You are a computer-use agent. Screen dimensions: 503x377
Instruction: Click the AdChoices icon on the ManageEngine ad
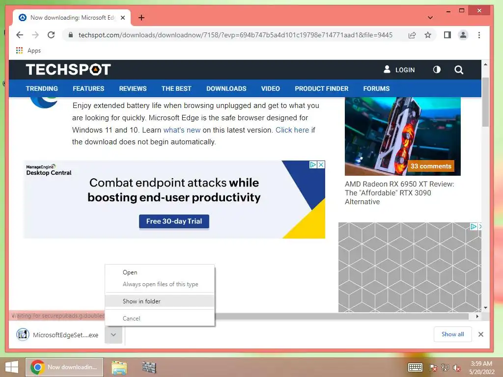(313, 165)
